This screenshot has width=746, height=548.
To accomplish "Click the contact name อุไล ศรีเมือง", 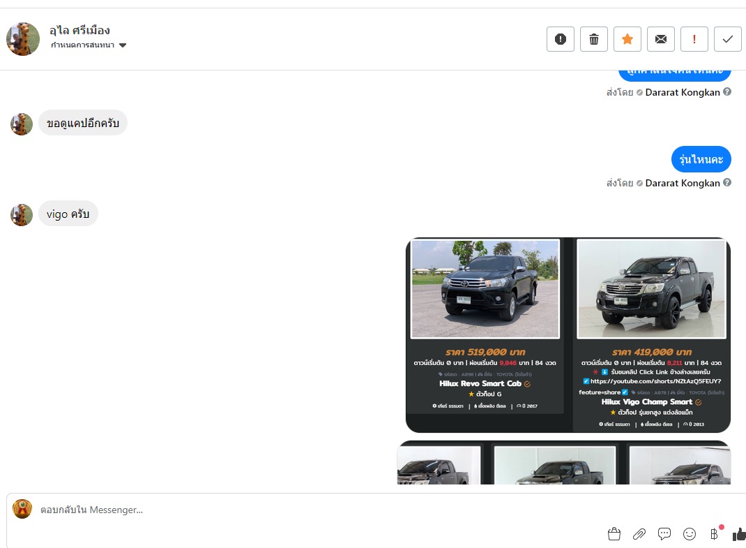I will (80, 30).
